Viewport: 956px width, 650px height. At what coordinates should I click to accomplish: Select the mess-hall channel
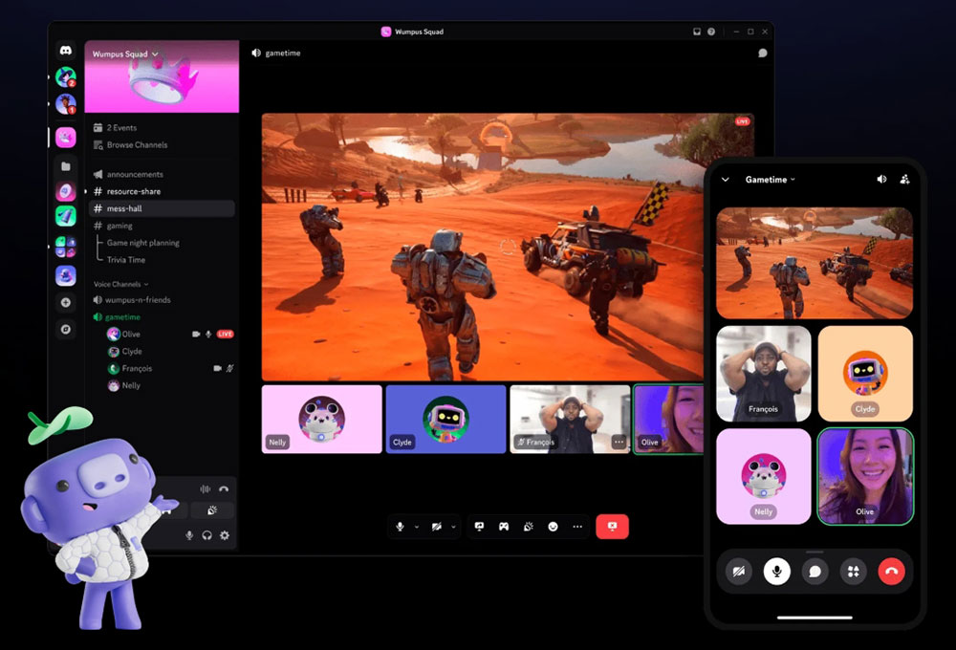162,208
